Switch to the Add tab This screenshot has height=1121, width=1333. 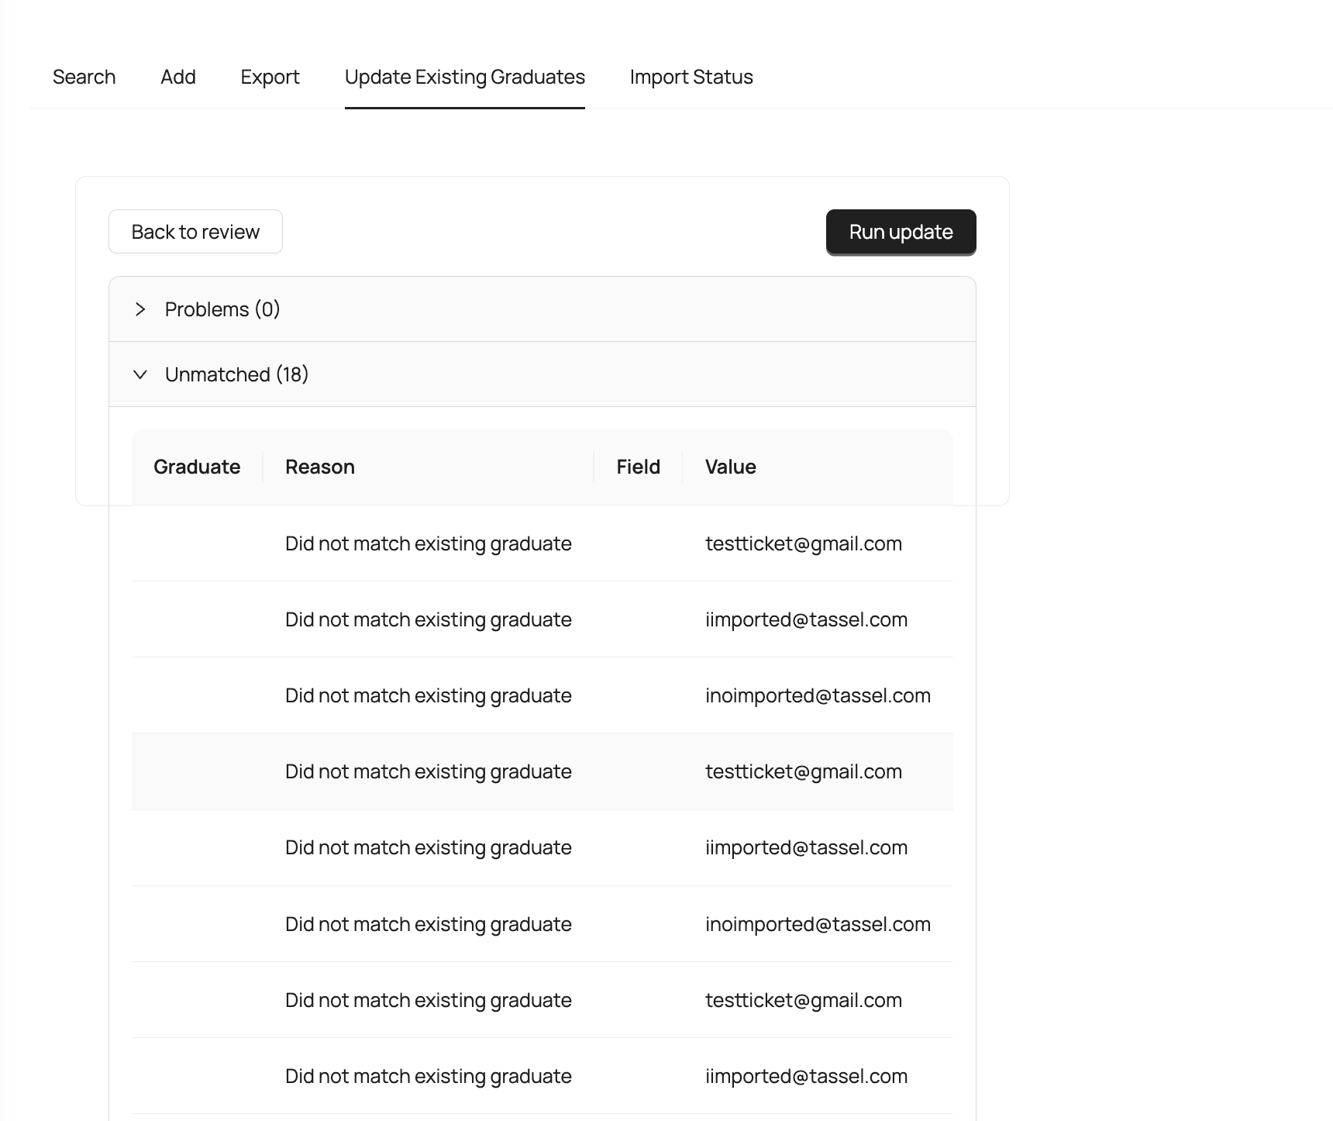coord(177,77)
